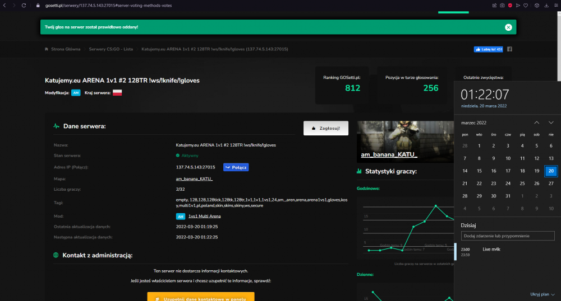Open the am_banana_KATU_ map thumbnail image
The height and width of the screenshot is (301, 561).
click(x=406, y=142)
